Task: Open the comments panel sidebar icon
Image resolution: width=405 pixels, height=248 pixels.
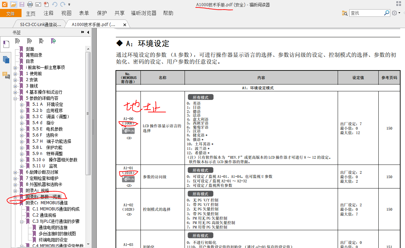Action: click(6, 75)
